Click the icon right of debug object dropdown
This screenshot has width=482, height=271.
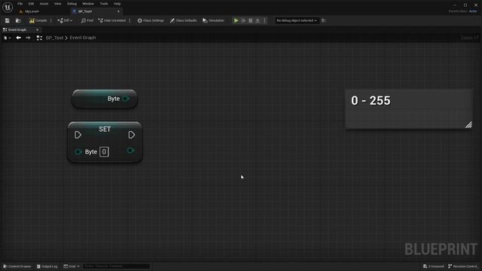point(323,20)
